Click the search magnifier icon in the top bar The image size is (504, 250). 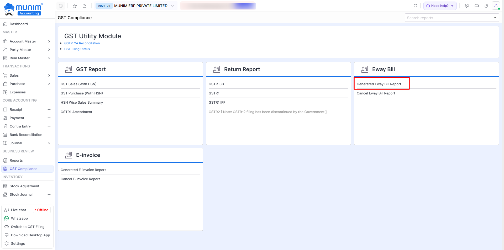click(x=416, y=6)
